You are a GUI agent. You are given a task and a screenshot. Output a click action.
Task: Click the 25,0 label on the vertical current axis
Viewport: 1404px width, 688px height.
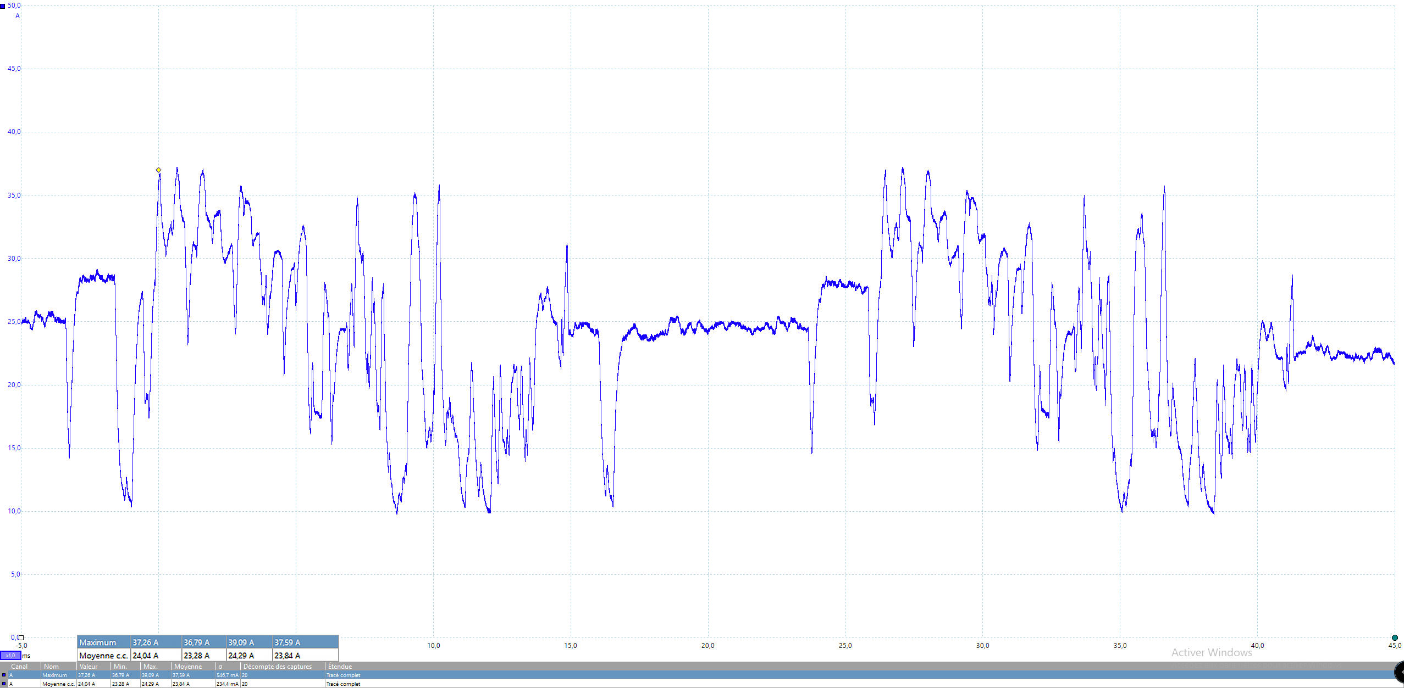coord(14,322)
